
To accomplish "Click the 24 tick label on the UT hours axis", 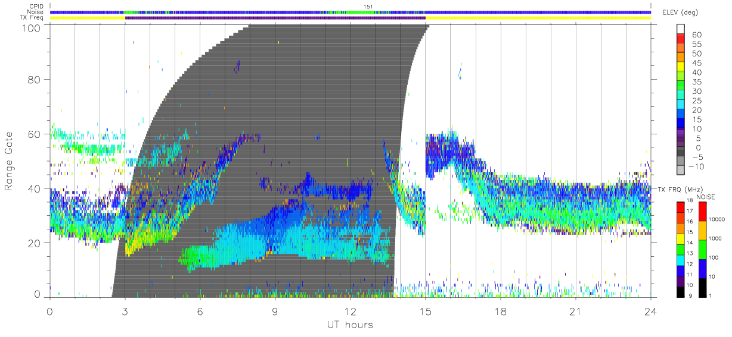I will tap(650, 311).
